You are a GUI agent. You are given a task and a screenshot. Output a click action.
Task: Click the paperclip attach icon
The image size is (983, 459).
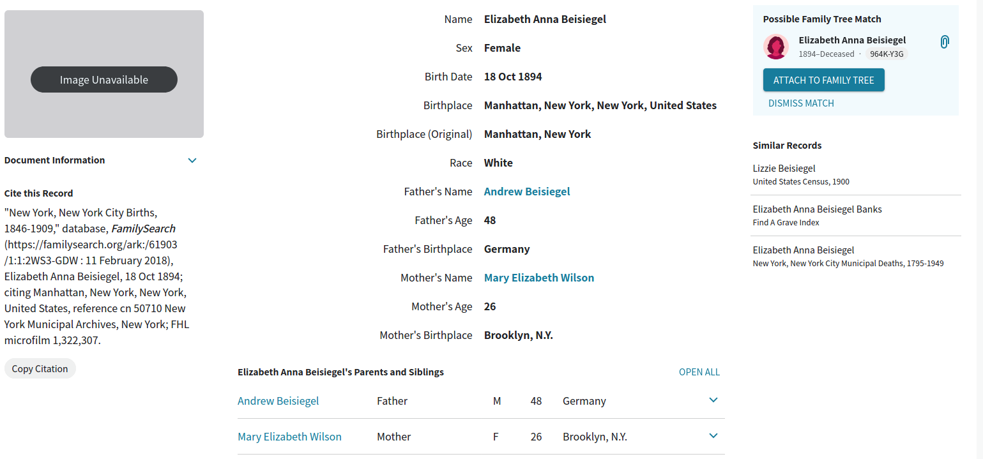pos(944,42)
